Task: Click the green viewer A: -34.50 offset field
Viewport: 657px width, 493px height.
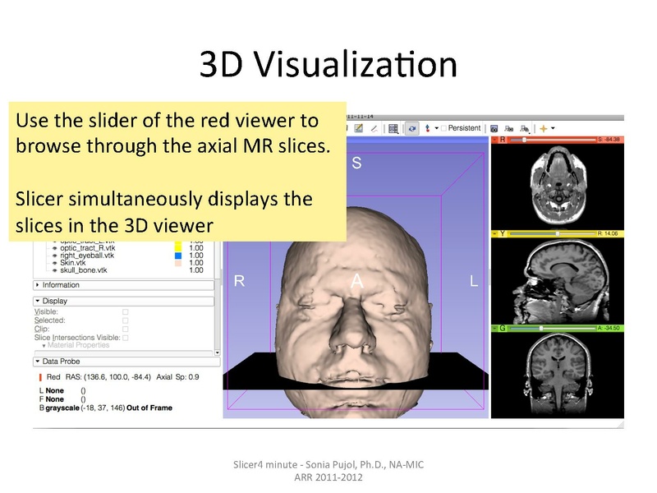Action: coord(609,328)
